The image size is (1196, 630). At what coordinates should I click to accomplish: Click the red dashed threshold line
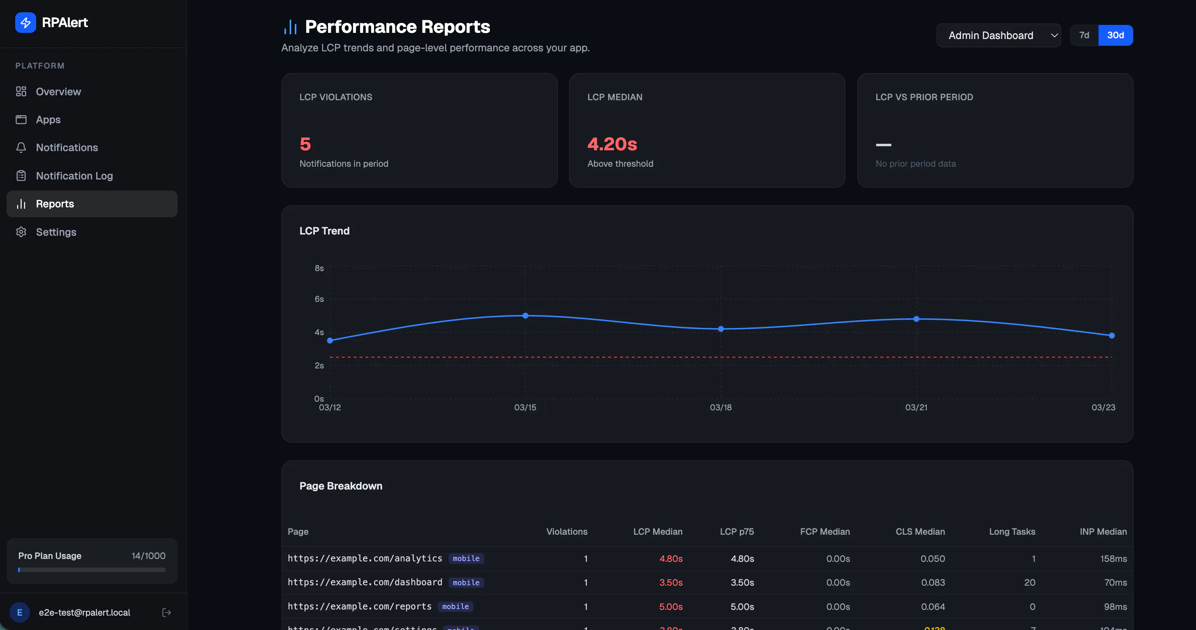click(x=721, y=357)
